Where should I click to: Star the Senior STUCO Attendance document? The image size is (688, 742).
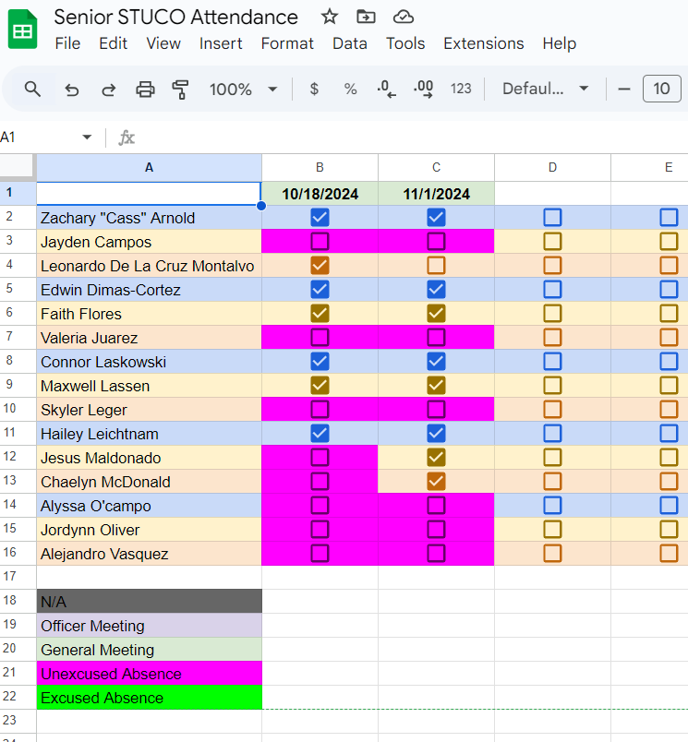click(x=329, y=17)
